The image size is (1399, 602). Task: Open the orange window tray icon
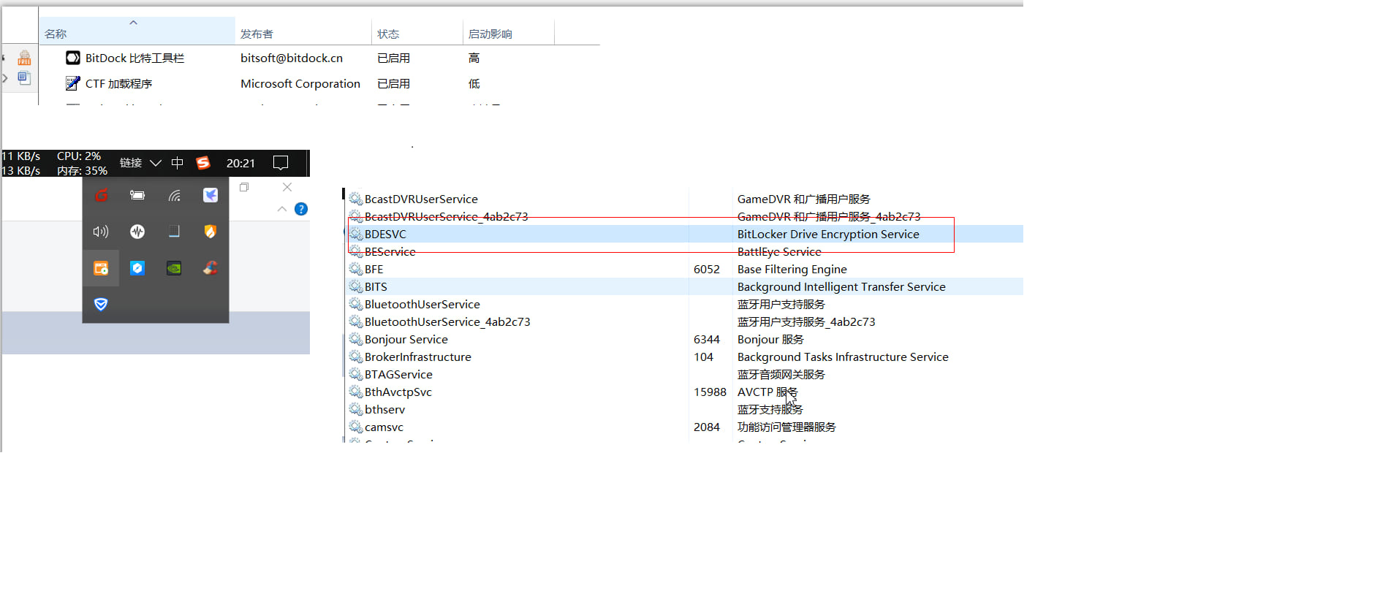pyautogui.click(x=101, y=268)
